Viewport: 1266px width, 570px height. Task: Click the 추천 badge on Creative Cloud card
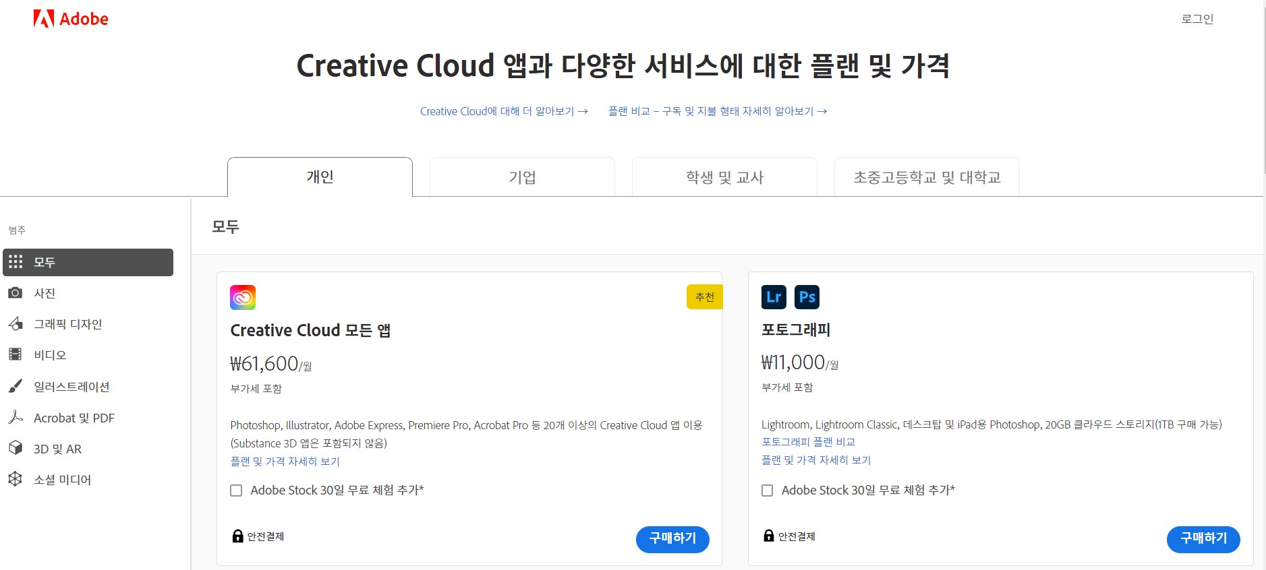tap(705, 297)
